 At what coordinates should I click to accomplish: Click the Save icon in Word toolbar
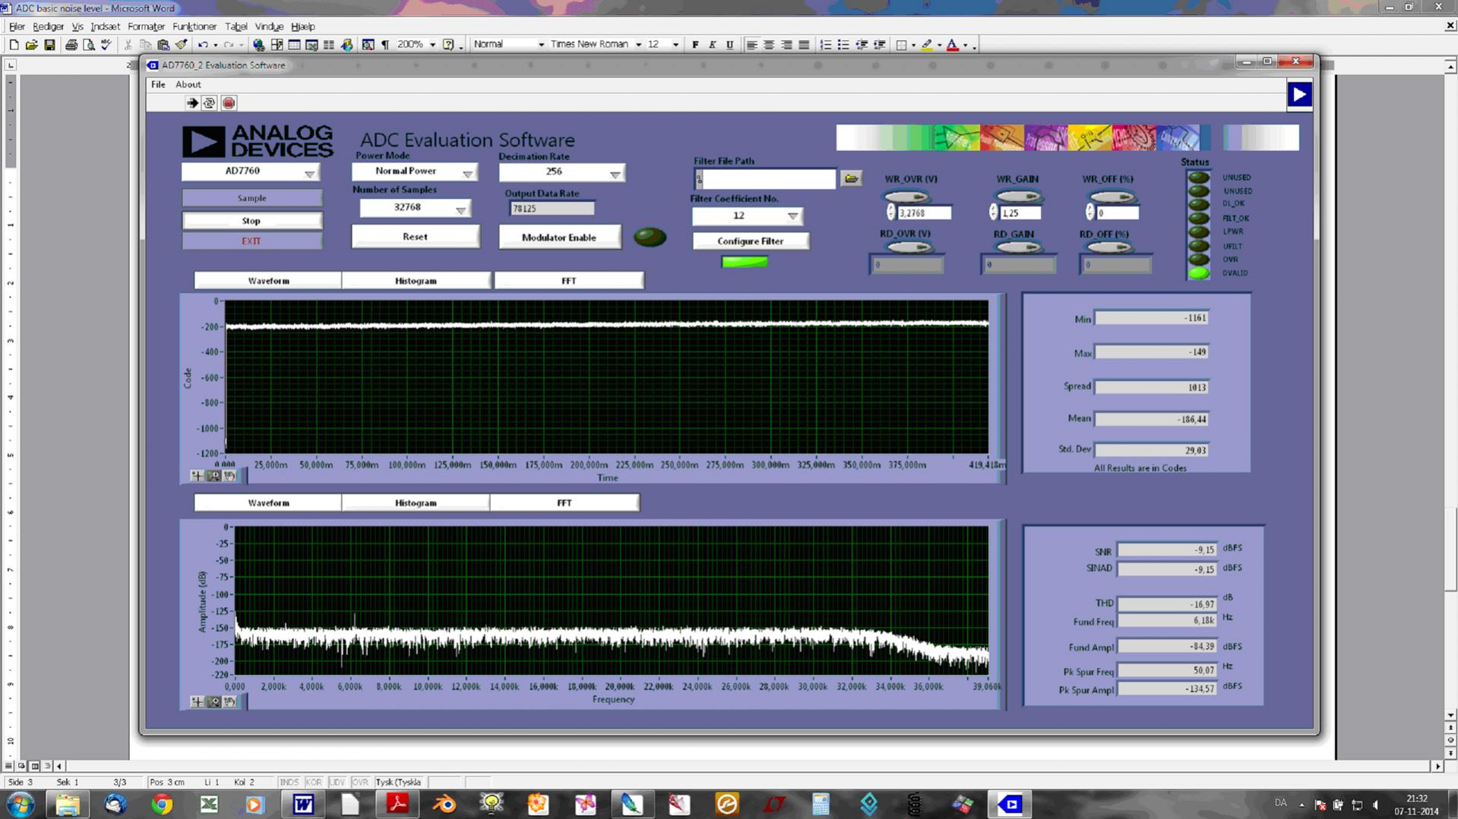pyautogui.click(x=49, y=45)
